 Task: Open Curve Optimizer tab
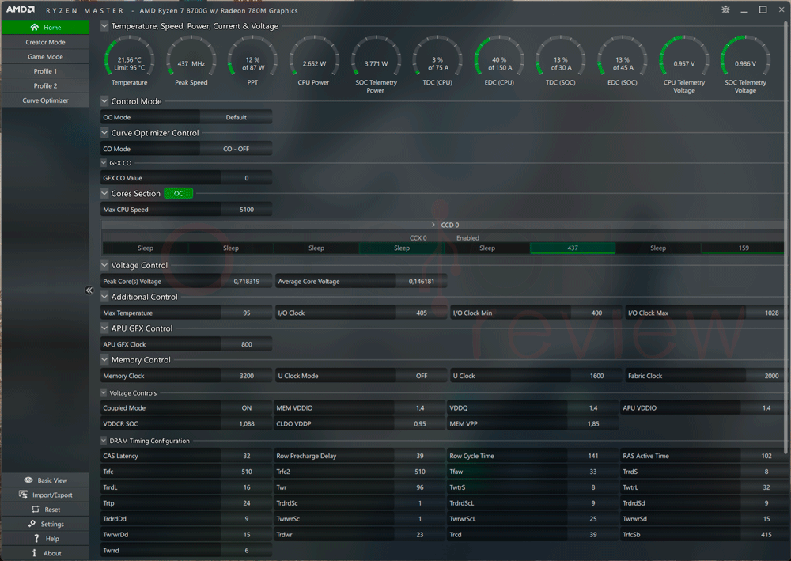pyautogui.click(x=45, y=100)
